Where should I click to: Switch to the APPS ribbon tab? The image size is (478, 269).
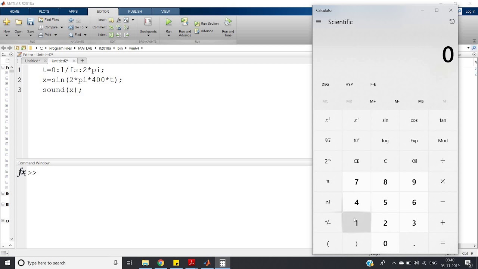pos(73,12)
